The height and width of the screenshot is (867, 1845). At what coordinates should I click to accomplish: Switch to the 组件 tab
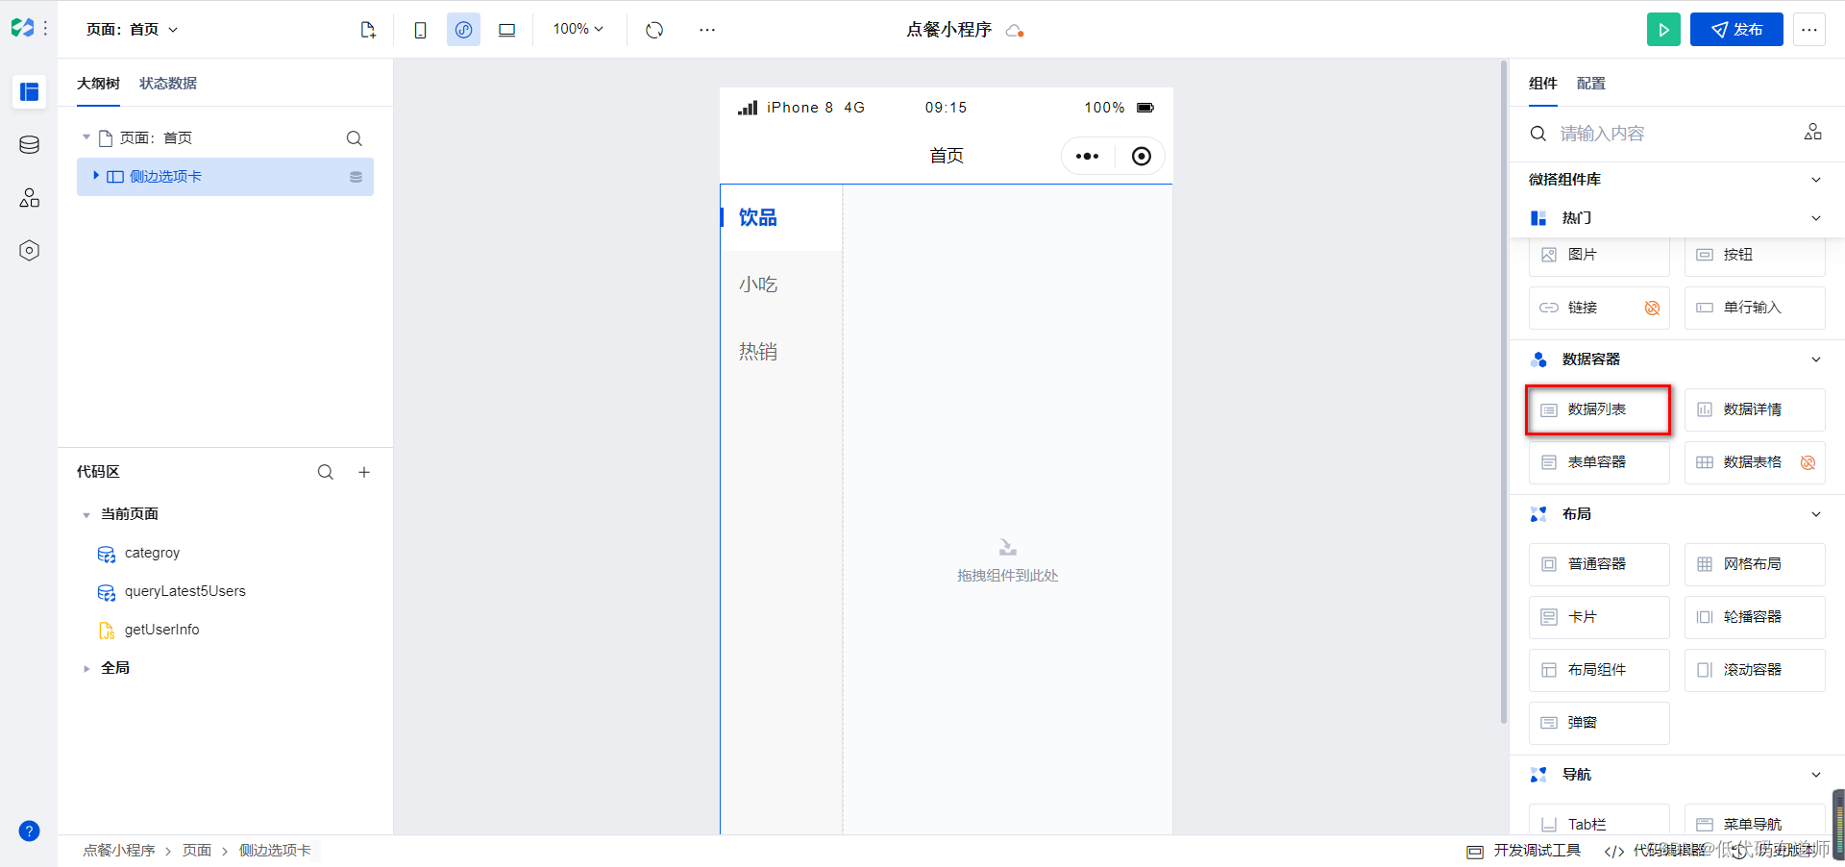[1542, 84]
